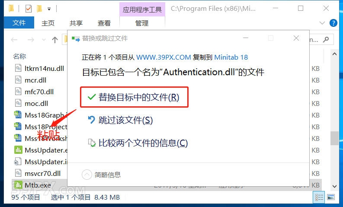343x207 pixels.
Task: Expand the quick access toolbar dropdown arrow
Action: [49, 9]
